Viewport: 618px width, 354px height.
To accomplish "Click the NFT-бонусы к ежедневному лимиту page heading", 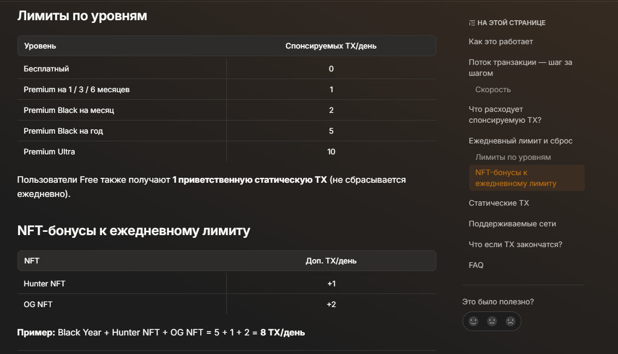I will coord(134,230).
